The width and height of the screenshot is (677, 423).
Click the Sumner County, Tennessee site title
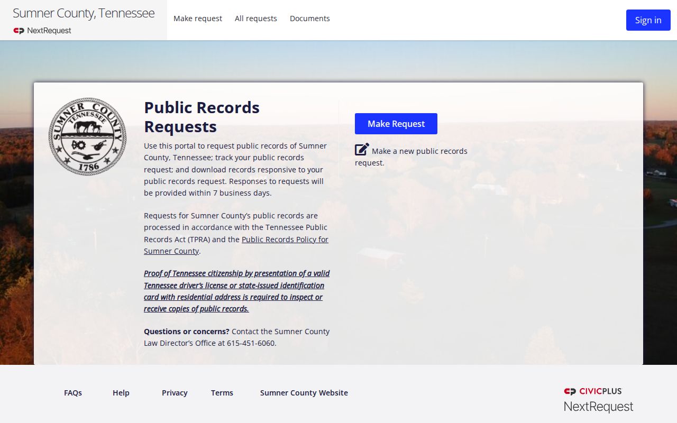(84, 13)
